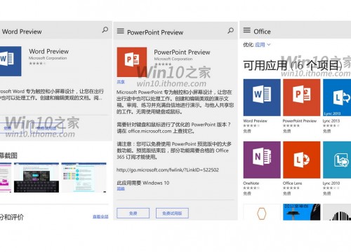Screen dimensions: 351x252
Task: Open the pink partial Word screenshot thumbnail
Action: [x=6, y=178]
